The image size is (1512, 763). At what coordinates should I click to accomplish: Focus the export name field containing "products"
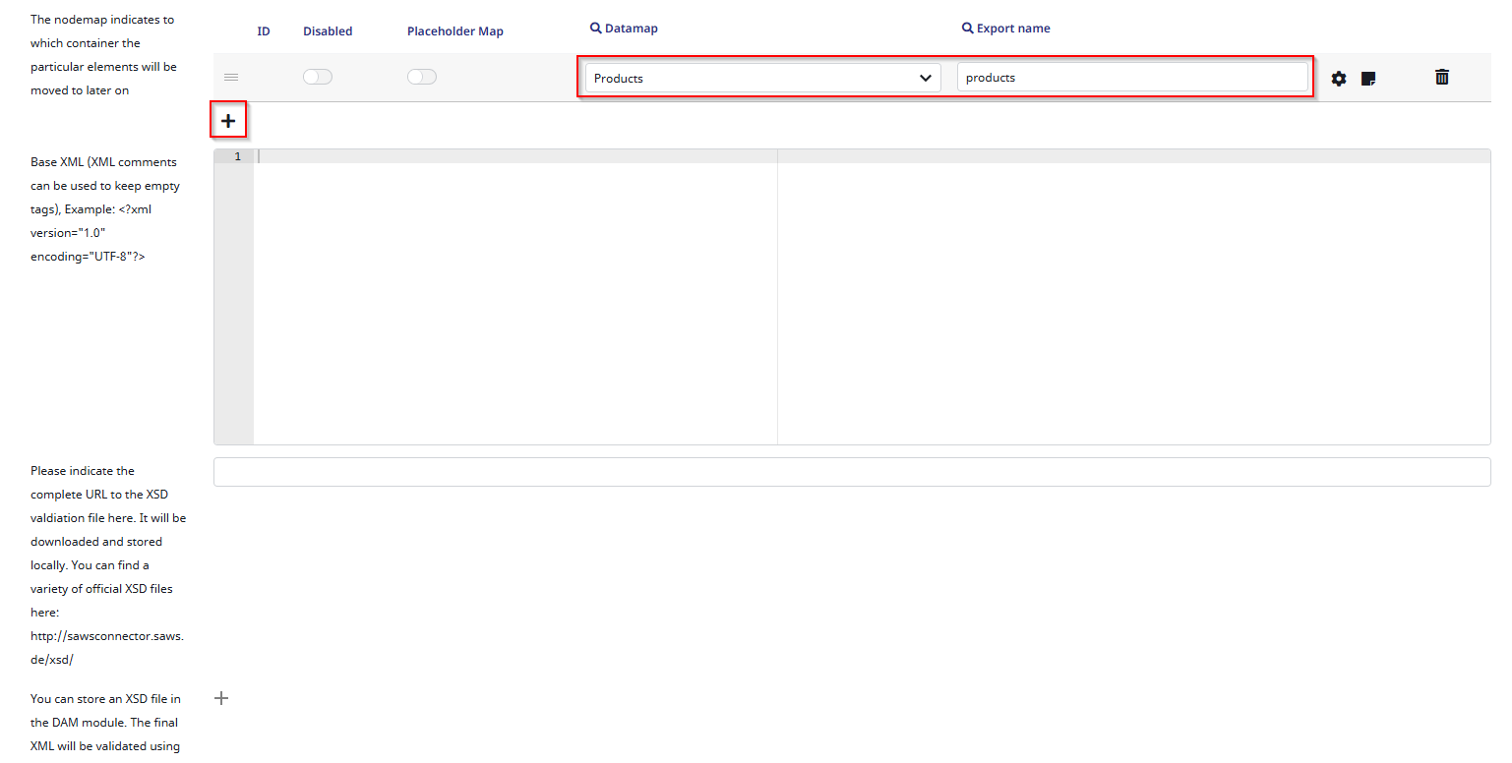(1131, 78)
